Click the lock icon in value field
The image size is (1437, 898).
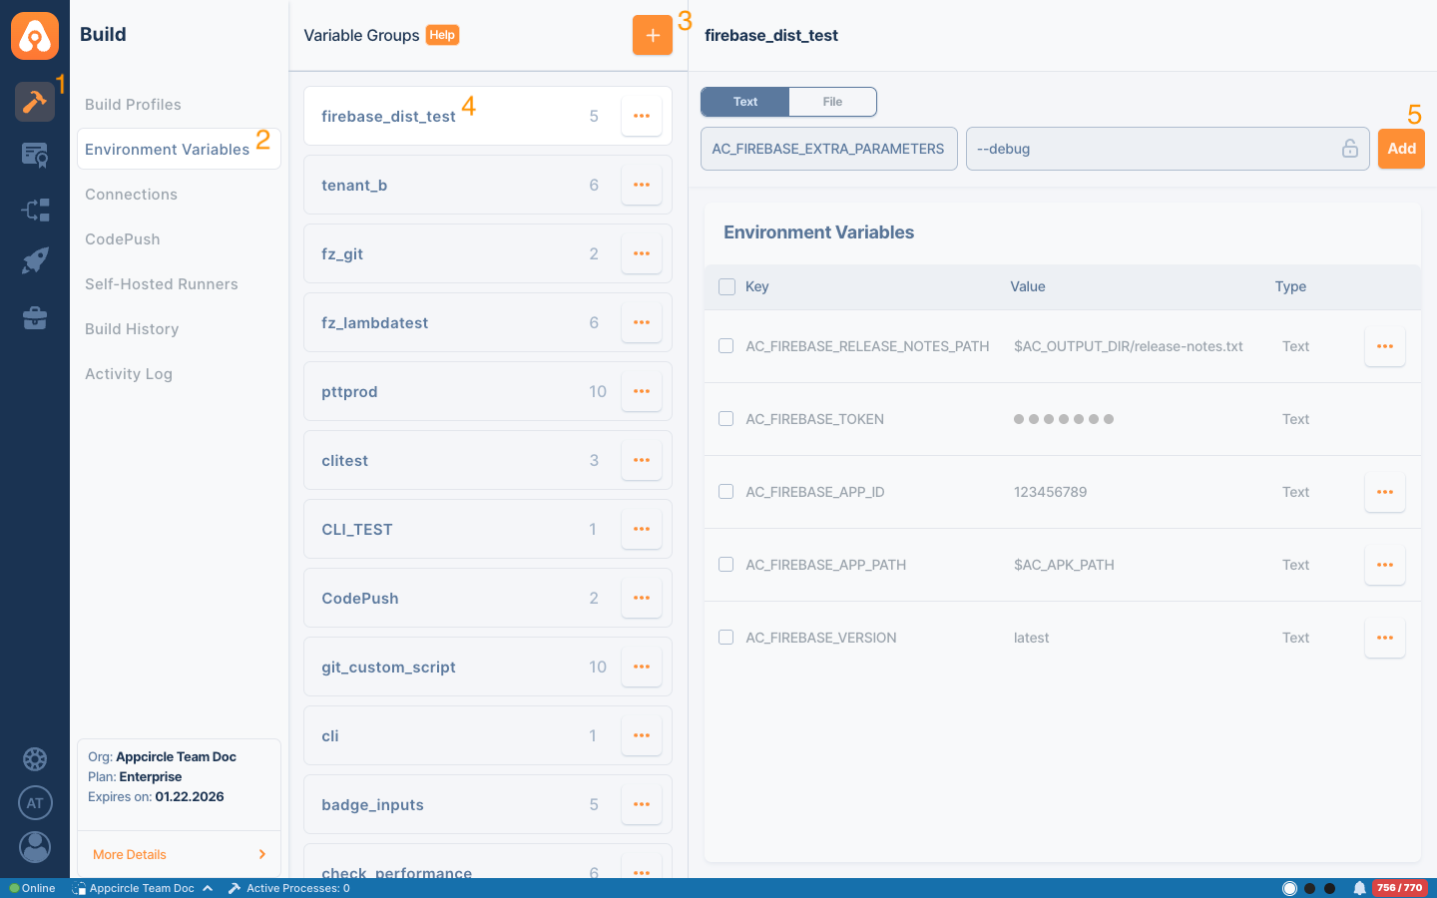tap(1349, 149)
